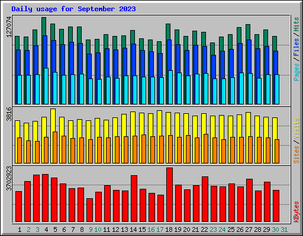Click day label 30 on the x-axis
The width and height of the screenshot is (303, 236).
[275, 230]
